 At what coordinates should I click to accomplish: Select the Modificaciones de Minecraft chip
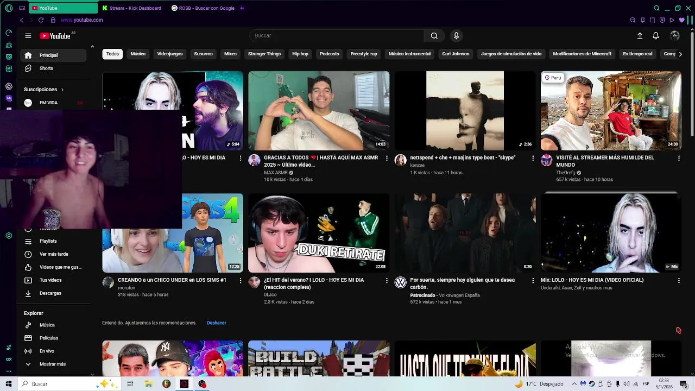coord(582,54)
